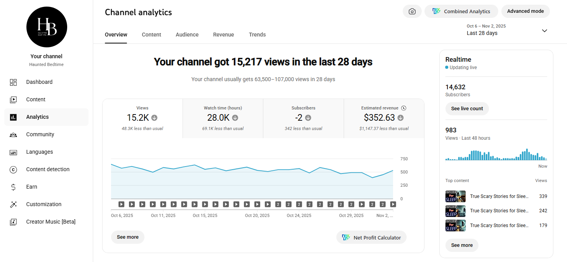Select the Watch time (hours) metric card
Screen dimensions: 567x262
coord(223,118)
